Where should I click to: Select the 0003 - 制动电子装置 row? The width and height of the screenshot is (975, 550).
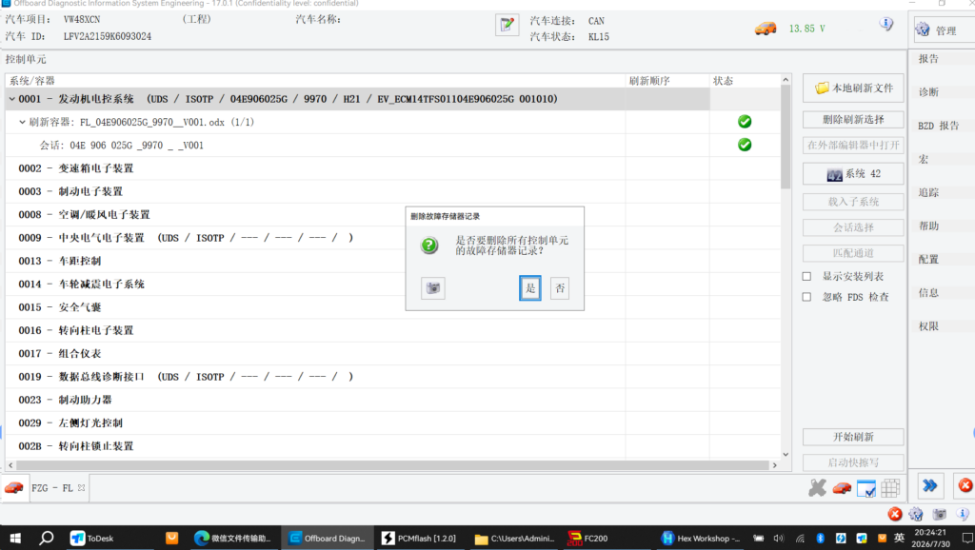click(393, 191)
